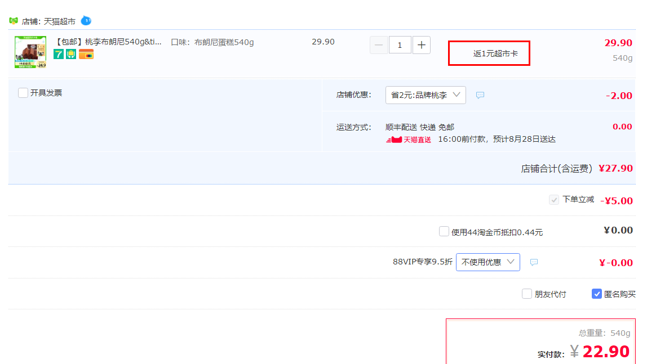Click the red 0.00 shipping fee
The width and height of the screenshot is (647, 364).
pos(622,127)
